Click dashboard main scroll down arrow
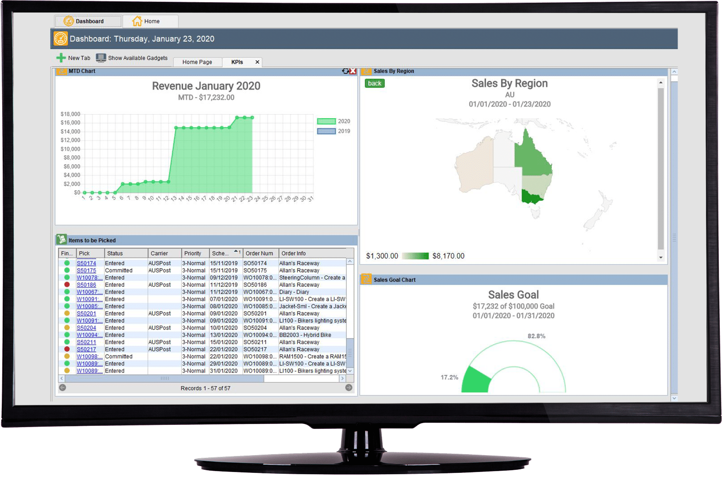 pyautogui.click(x=674, y=398)
